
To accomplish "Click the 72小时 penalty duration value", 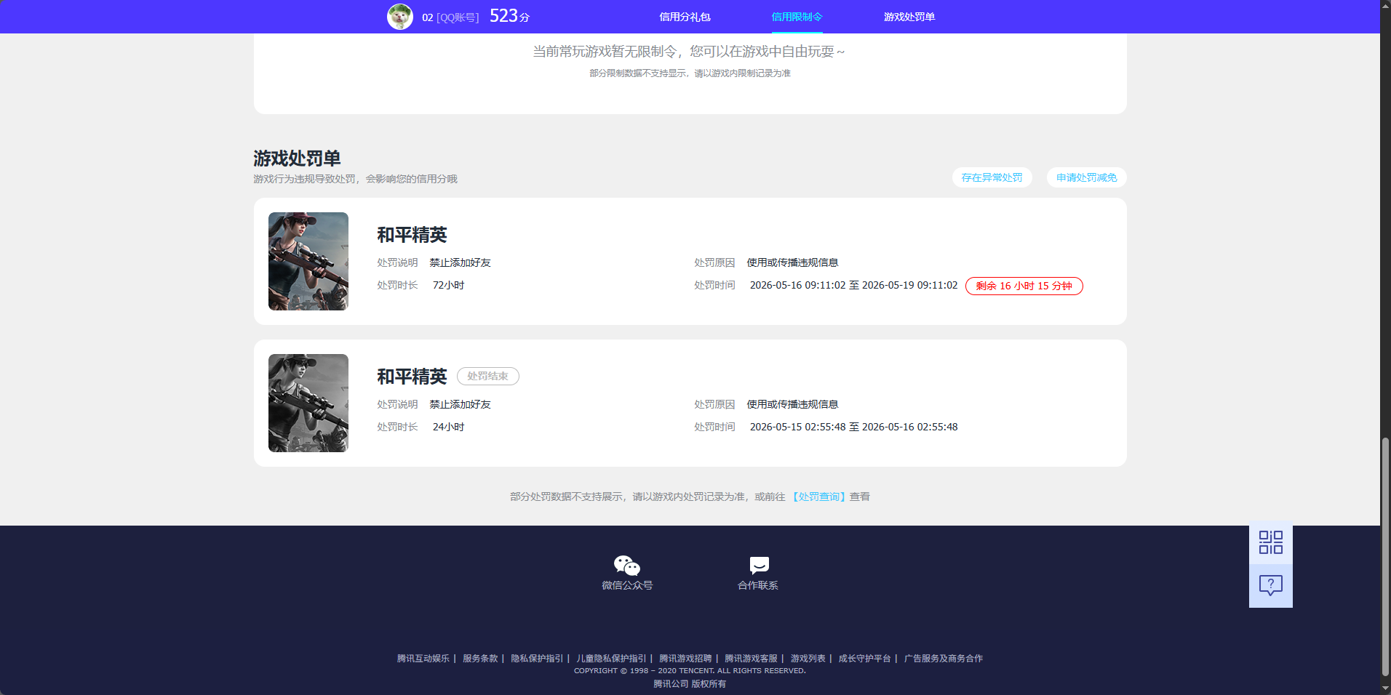I will [x=448, y=285].
